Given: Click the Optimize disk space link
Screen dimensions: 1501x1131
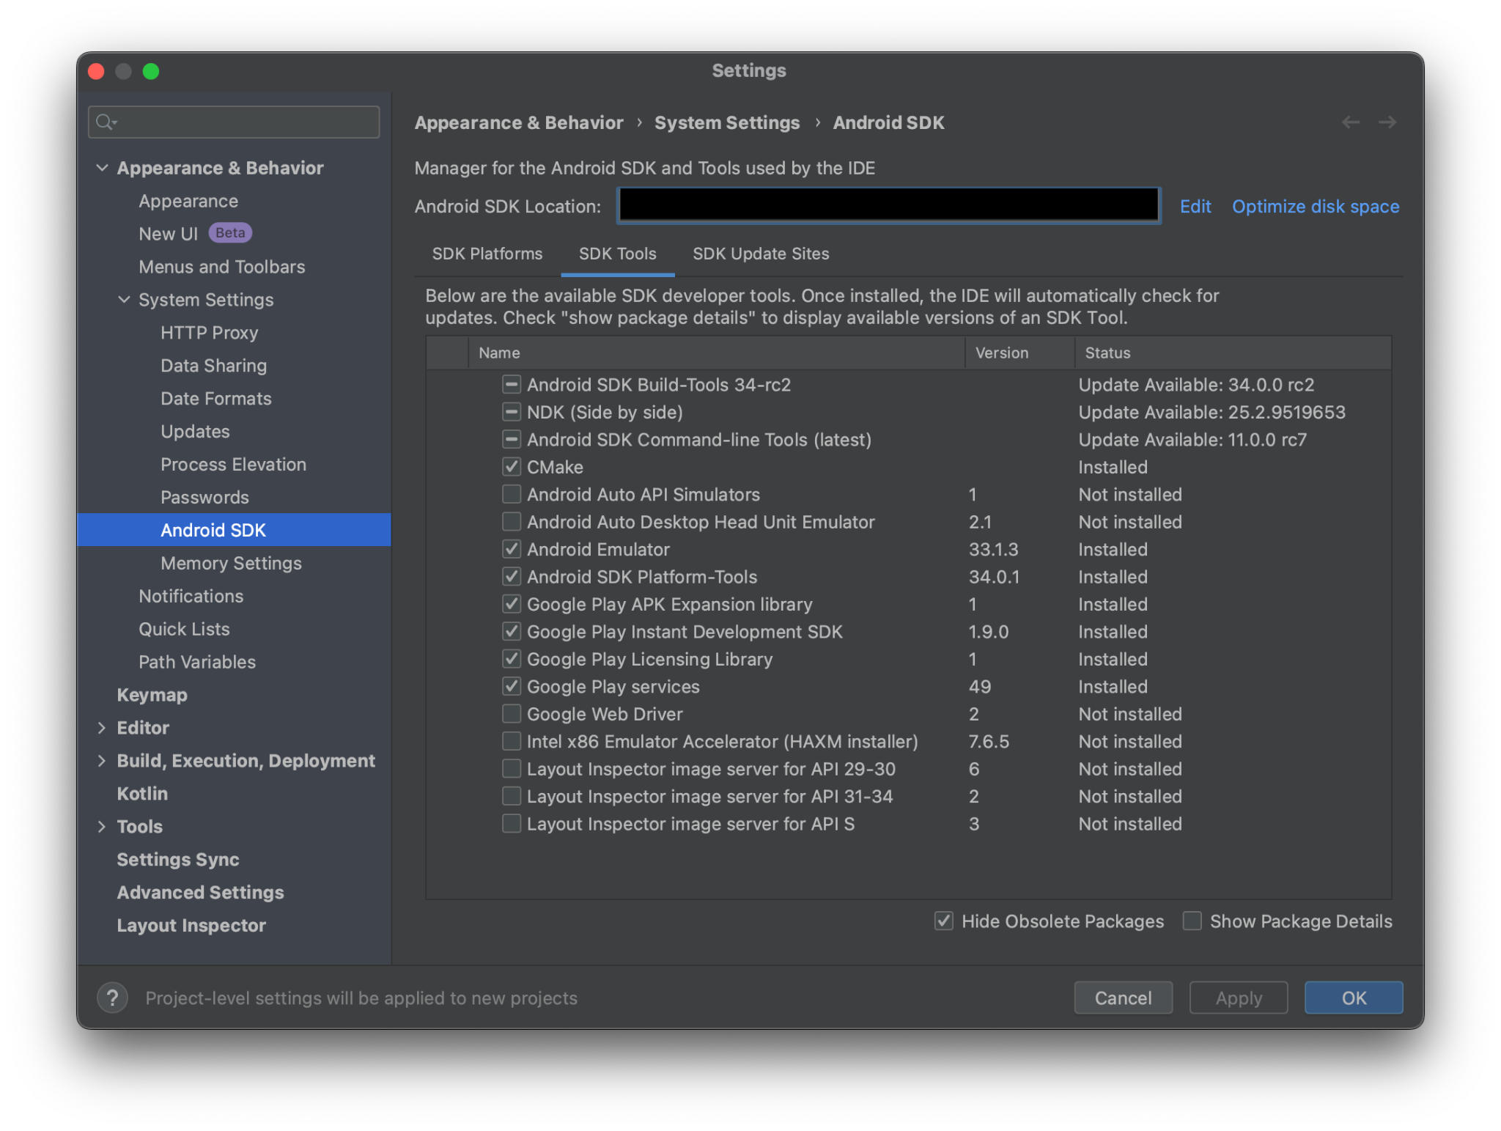Looking at the screenshot, I should coord(1316,206).
